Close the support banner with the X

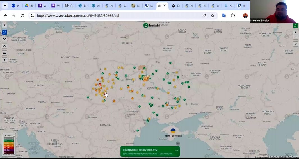[x=178, y=144]
